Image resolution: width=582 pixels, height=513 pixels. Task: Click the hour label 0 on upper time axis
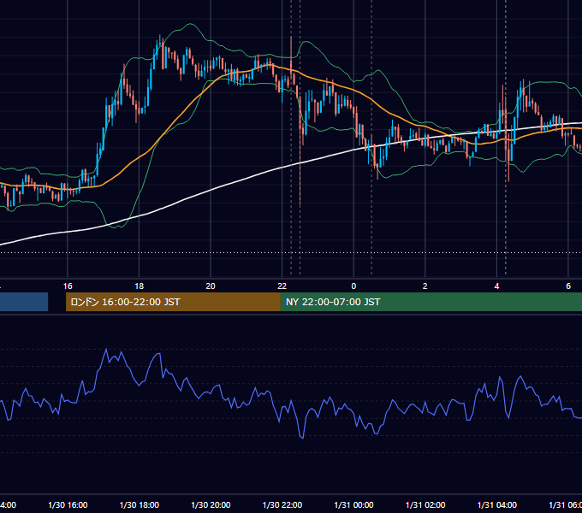[x=353, y=286]
